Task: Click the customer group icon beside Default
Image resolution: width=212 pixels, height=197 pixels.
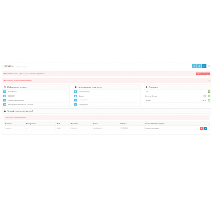Action: click(76, 96)
